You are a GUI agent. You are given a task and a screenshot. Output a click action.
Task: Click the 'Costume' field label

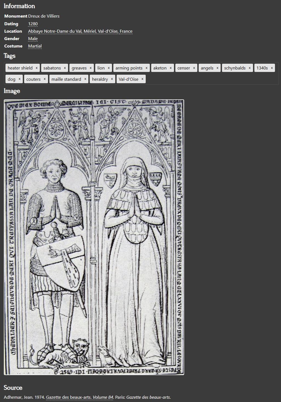point(13,46)
